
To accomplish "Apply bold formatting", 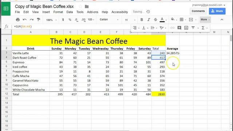I will 142,20.
